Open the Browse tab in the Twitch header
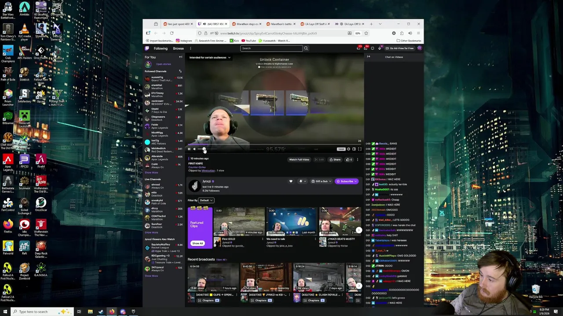Viewport: 563px width, 316px height. pyautogui.click(x=178, y=48)
